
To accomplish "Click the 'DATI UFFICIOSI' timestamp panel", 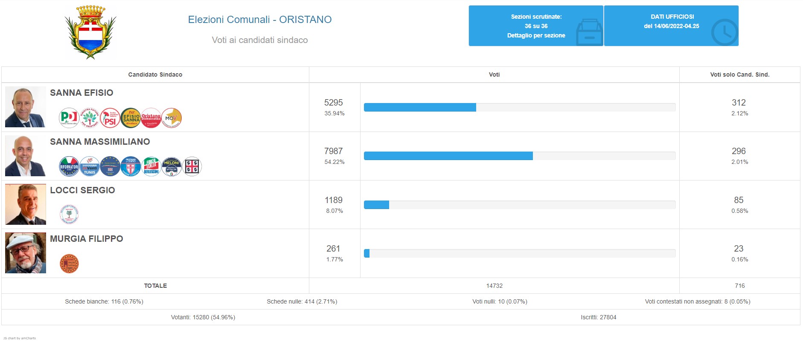I will click(671, 26).
